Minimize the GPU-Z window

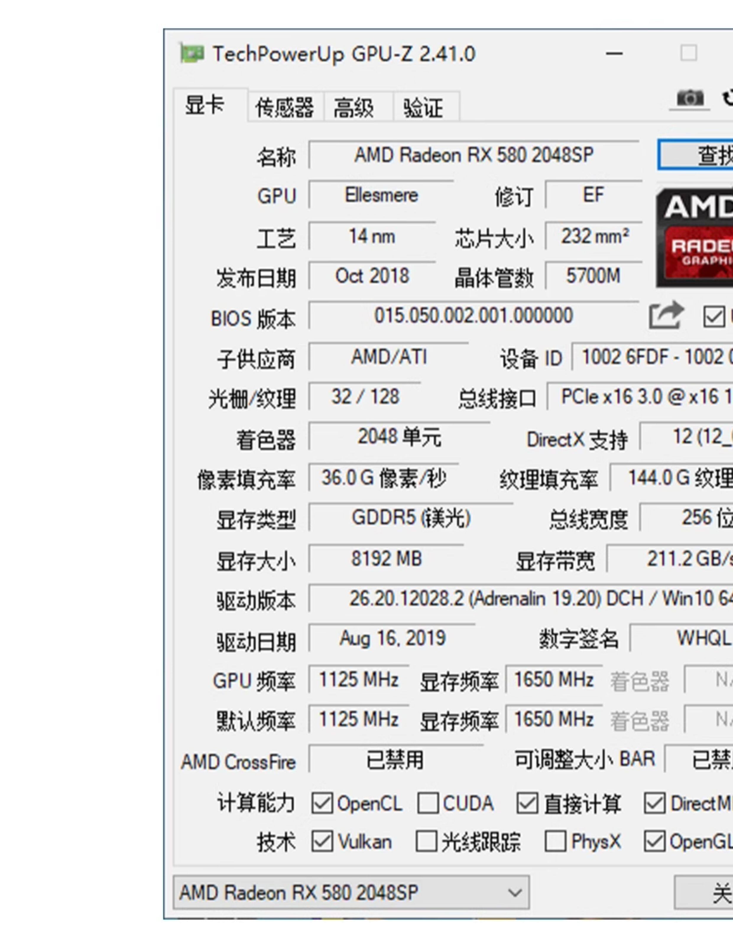(614, 53)
